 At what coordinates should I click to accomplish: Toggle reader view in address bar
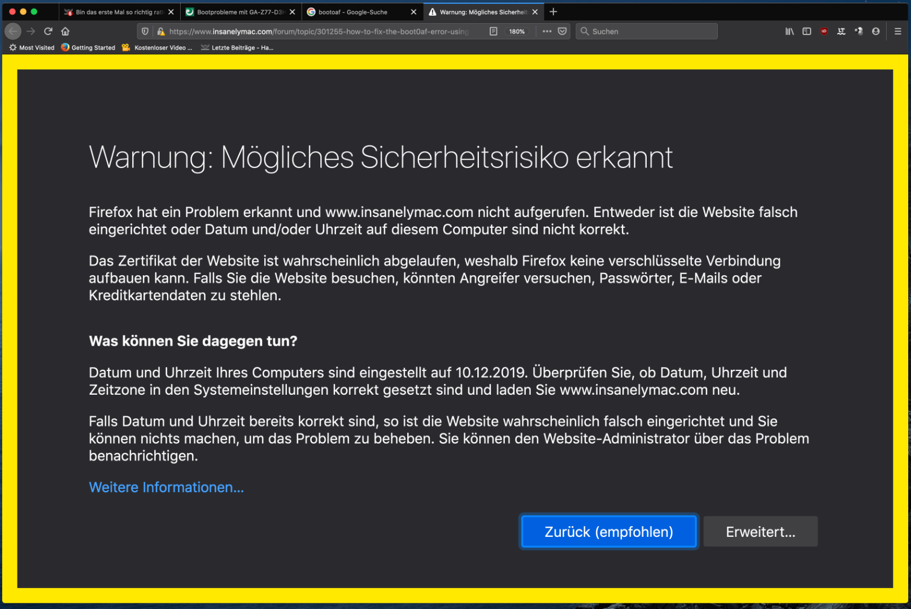tap(494, 32)
